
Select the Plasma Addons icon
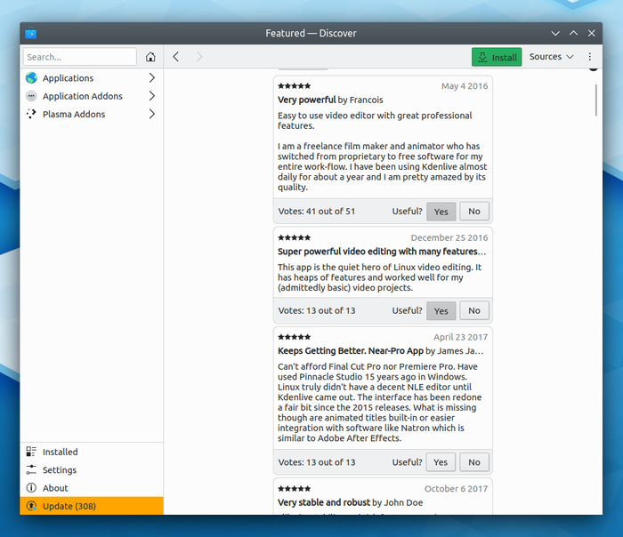(31, 114)
